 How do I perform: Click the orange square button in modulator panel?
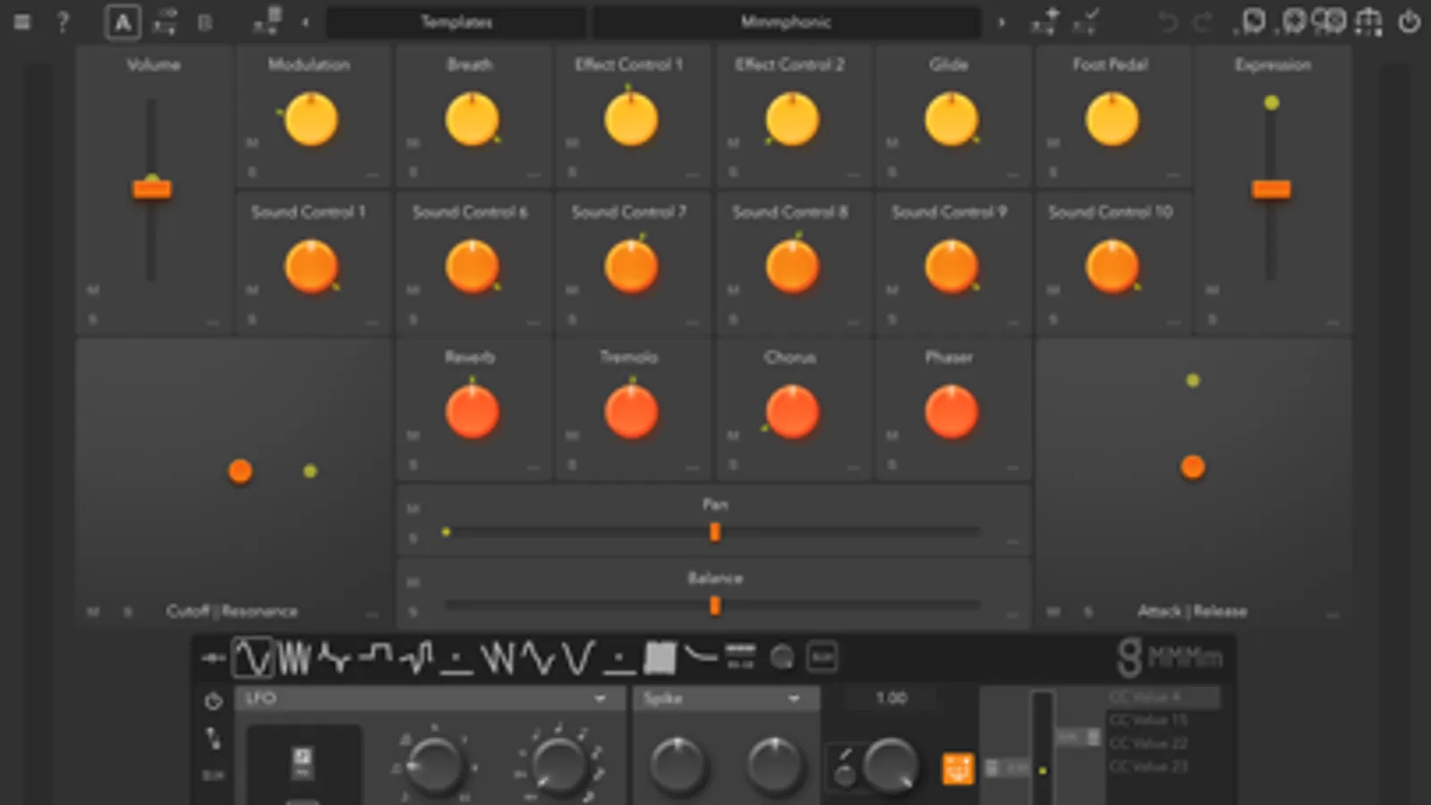coord(958,768)
